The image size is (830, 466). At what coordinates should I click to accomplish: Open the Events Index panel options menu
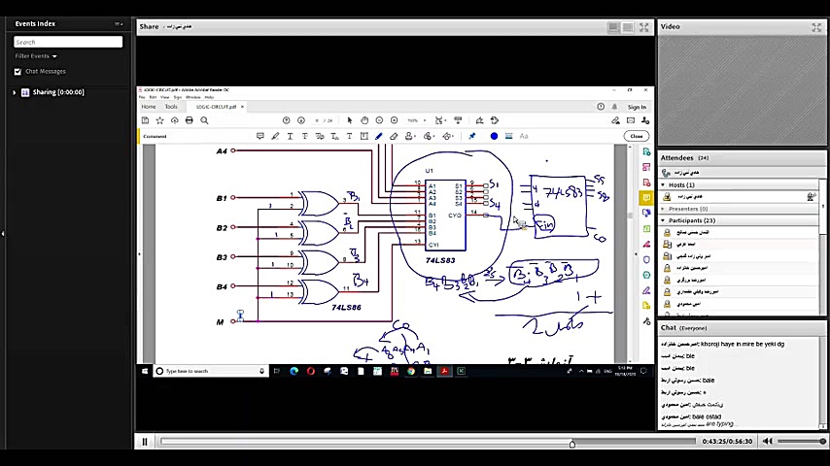tap(119, 24)
